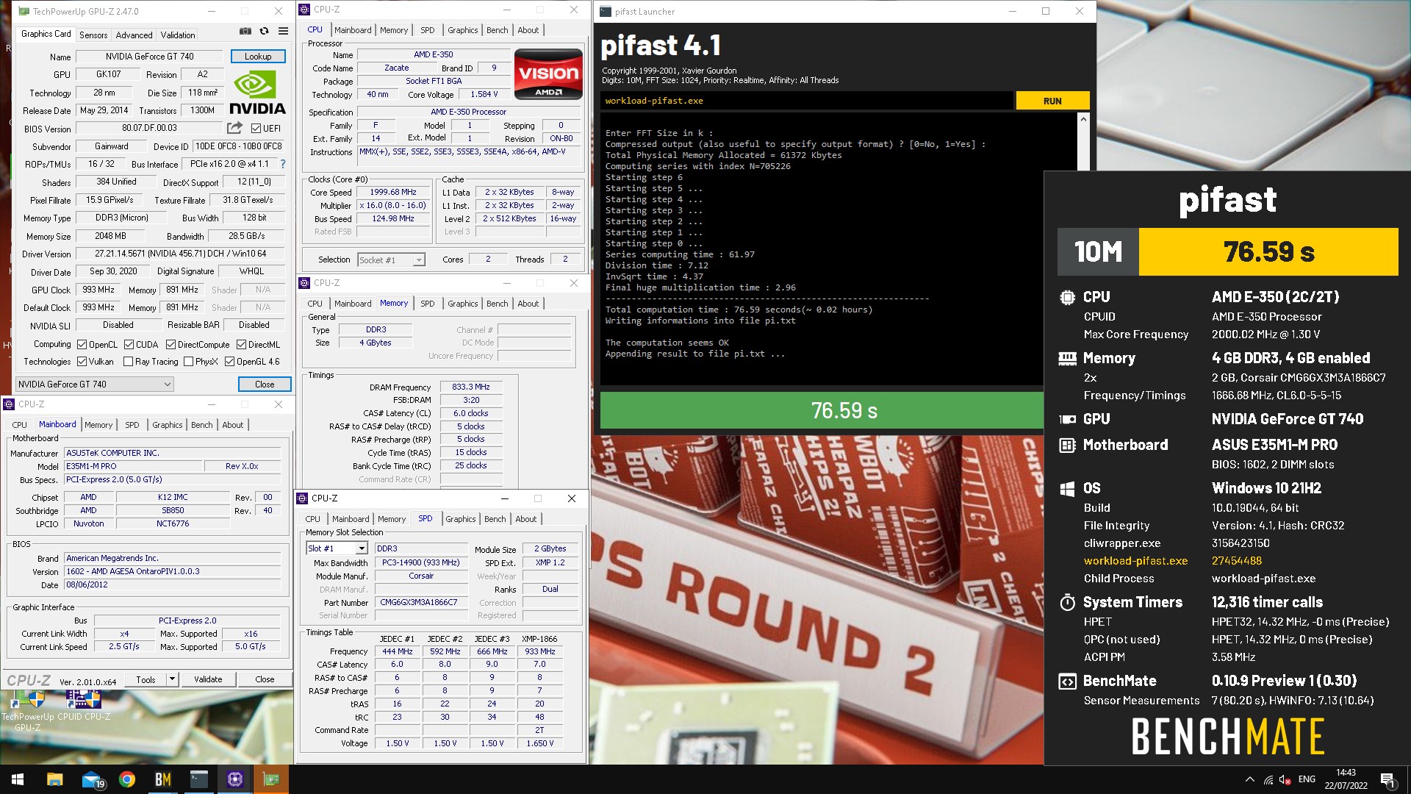
Task: Switch to GPU-Z via the taskbar icon
Action: tap(271, 779)
